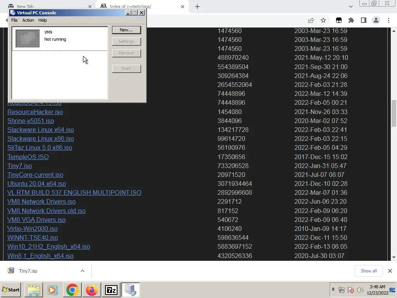Launch Windows Media Player from taskbar
This screenshot has height=298, width=397.
coord(53,289)
